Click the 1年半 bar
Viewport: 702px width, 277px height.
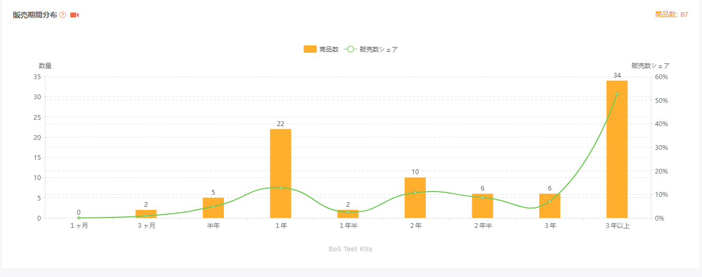point(348,214)
